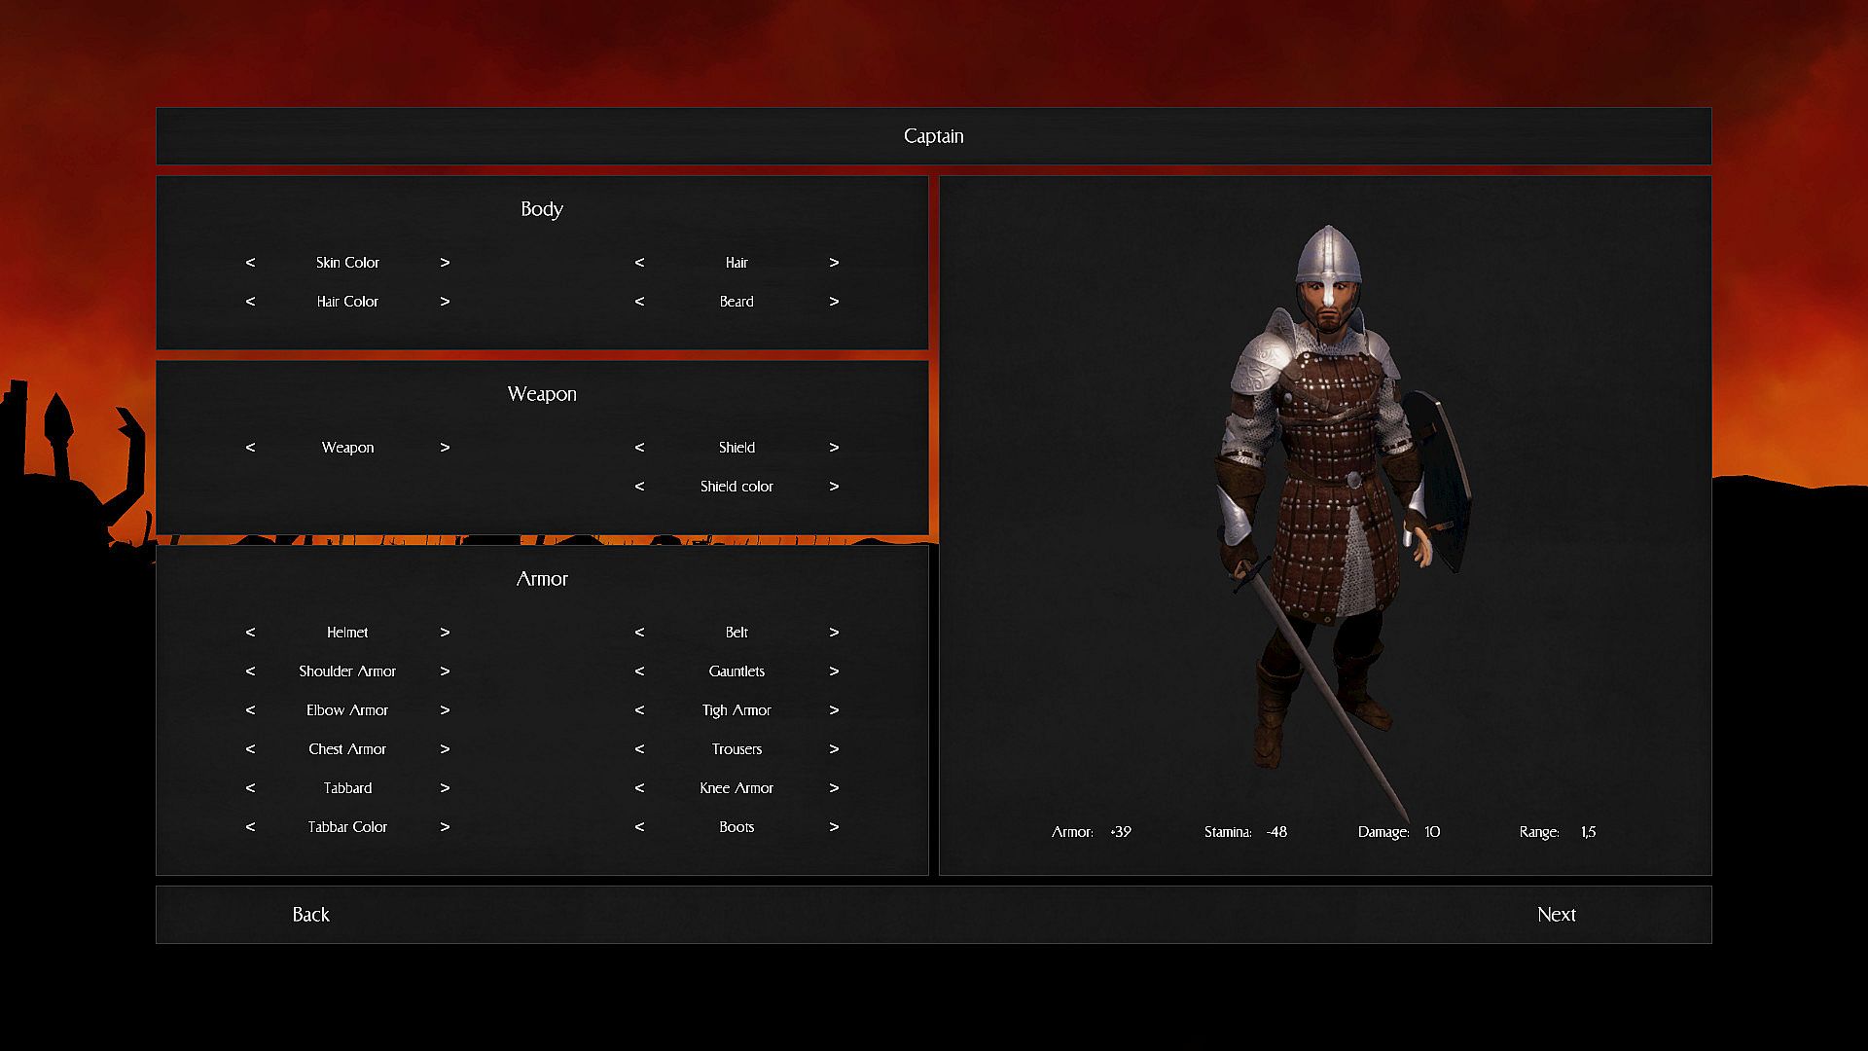Advance to next Shield color
The height and width of the screenshot is (1051, 1868).
coord(834,487)
